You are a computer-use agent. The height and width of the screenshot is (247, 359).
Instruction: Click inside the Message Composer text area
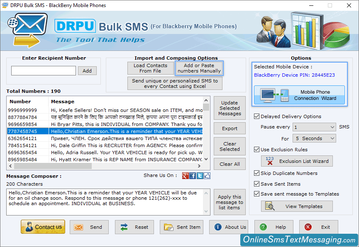point(105,202)
